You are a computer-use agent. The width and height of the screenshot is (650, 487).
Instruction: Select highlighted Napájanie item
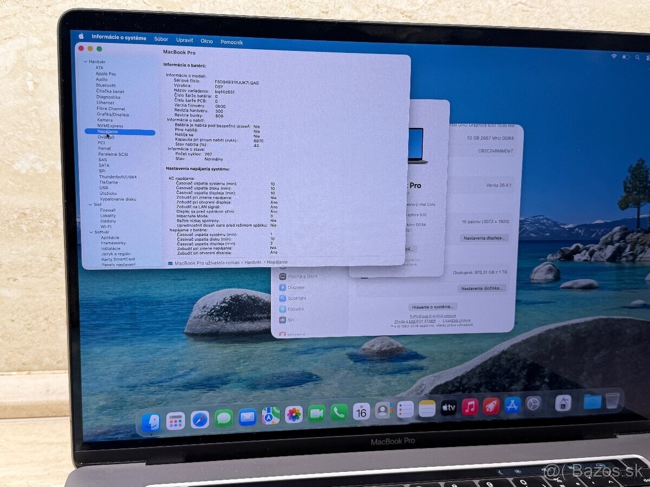point(120,131)
